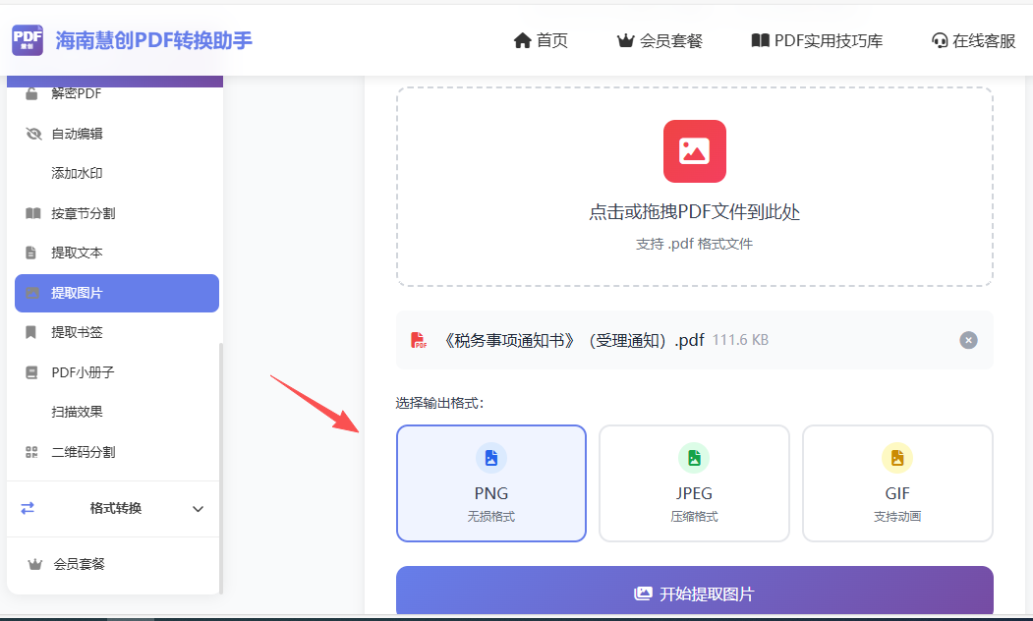1033x621 pixels.
Task: Click the yellow GIF file icon
Action: [x=897, y=458]
